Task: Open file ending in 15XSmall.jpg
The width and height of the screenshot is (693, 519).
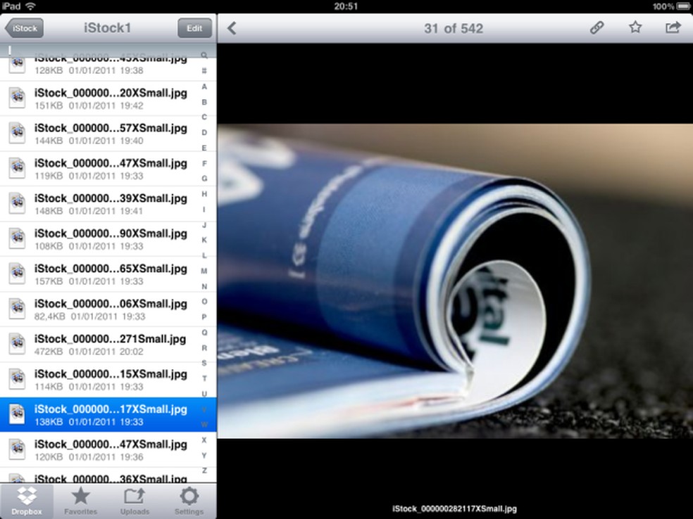Action: [x=108, y=380]
